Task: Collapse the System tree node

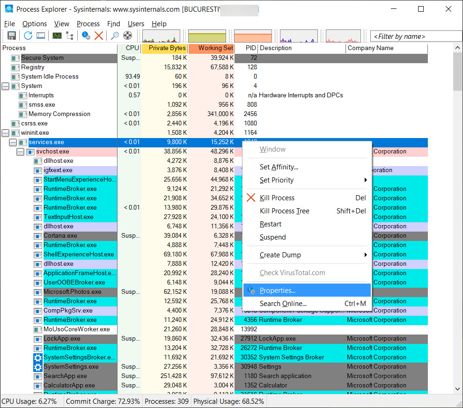Action: 5,87
